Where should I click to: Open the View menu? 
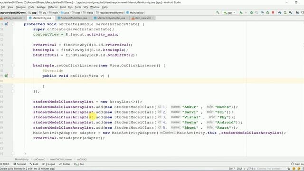coord(10,7)
